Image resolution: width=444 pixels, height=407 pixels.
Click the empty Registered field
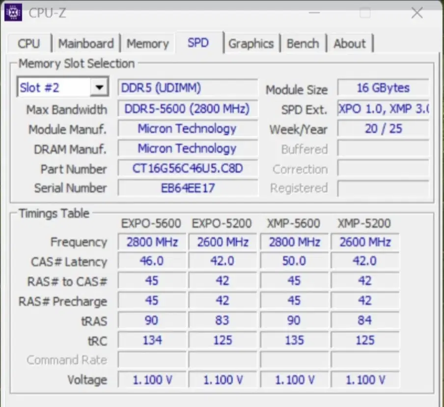(383, 188)
